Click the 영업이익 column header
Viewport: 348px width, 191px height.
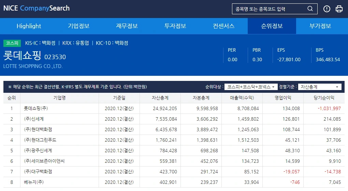click(283, 98)
